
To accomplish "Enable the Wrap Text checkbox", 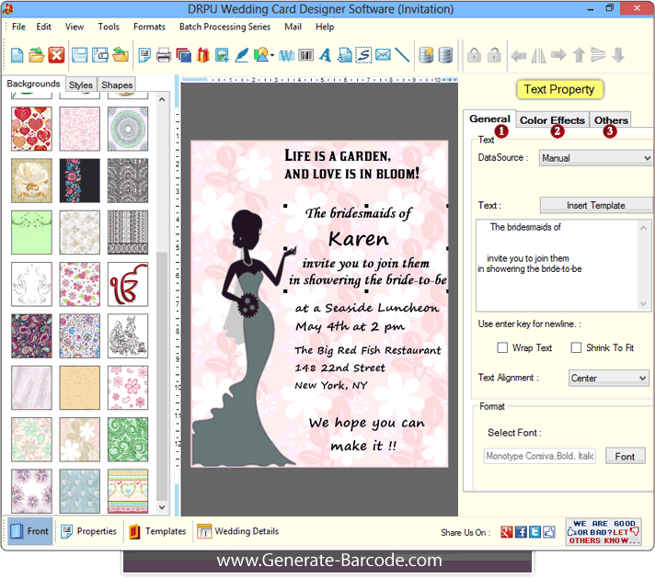I will (502, 347).
